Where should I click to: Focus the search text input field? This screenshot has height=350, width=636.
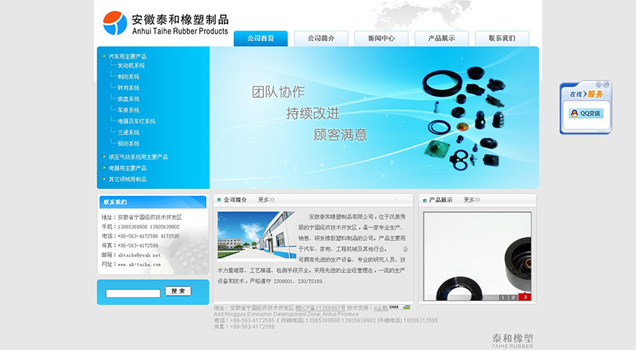pyautogui.click(x=133, y=293)
